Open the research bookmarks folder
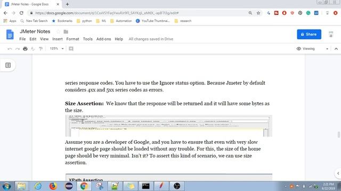341x191 pixels. tap(183, 21)
